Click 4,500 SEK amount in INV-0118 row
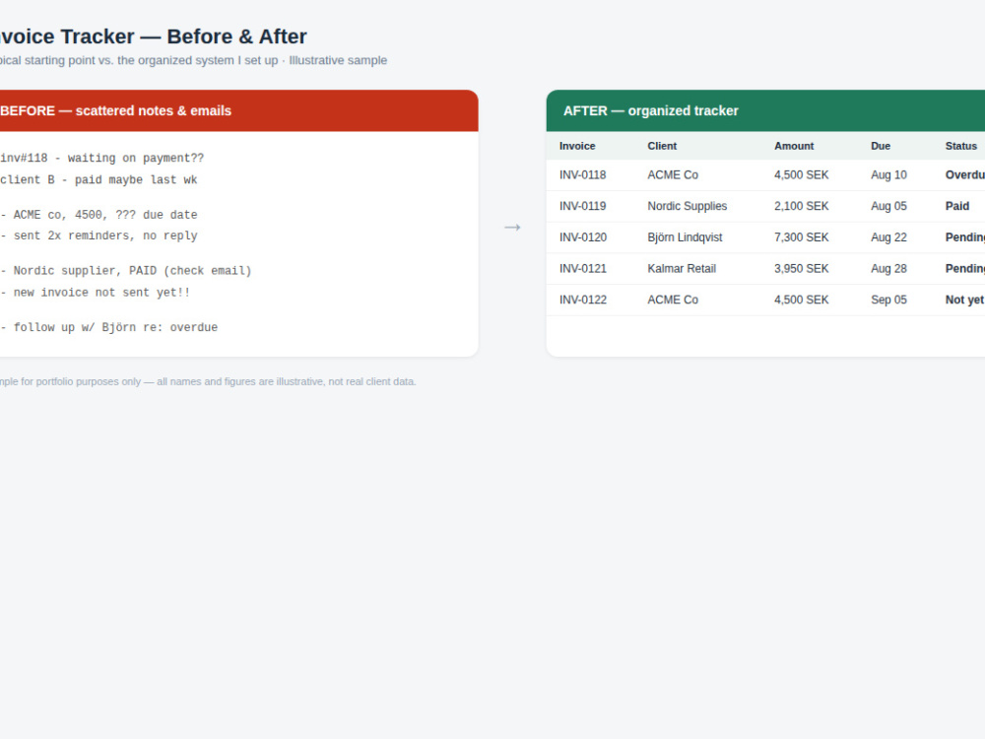985x739 pixels. click(802, 174)
